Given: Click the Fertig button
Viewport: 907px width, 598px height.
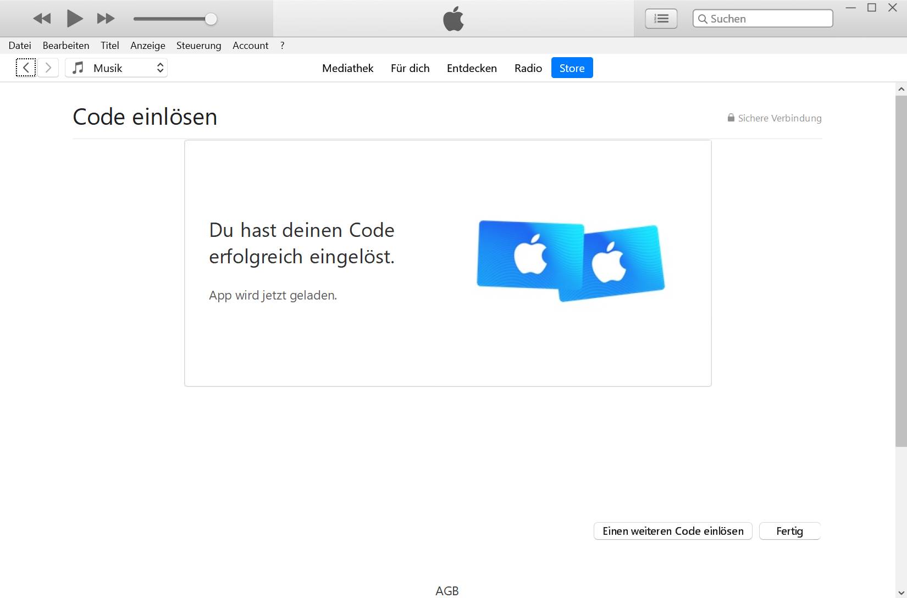Looking at the screenshot, I should (x=789, y=531).
